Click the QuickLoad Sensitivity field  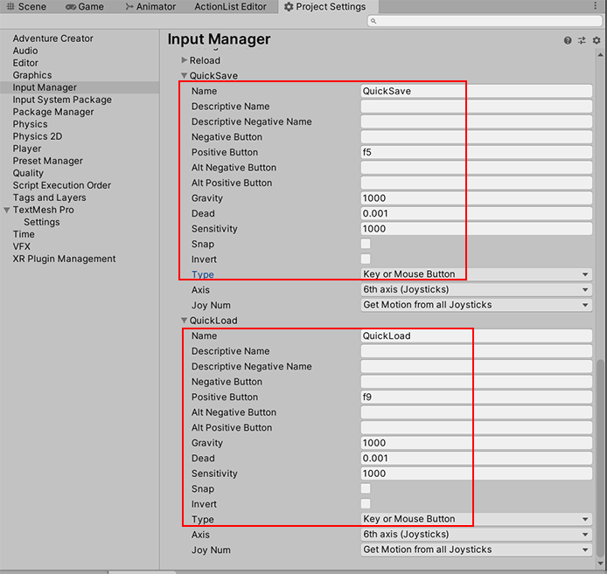pyautogui.click(x=476, y=474)
